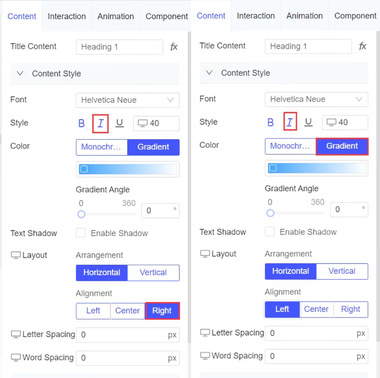The height and width of the screenshot is (378, 380).
Task: Enable the Text Shadow checkbox on left panel
Action: point(80,233)
